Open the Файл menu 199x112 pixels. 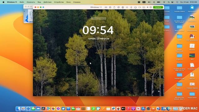point(22,2)
